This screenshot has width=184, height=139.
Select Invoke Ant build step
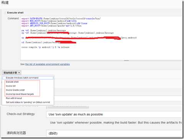tap(11, 86)
